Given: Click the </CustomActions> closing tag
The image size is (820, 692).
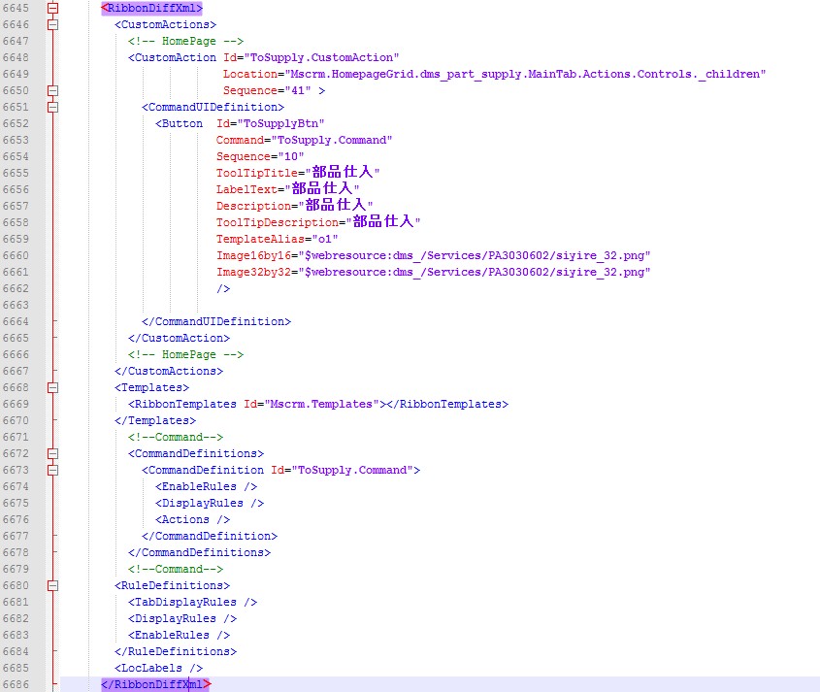Looking at the screenshot, I should tap(169, 371).
